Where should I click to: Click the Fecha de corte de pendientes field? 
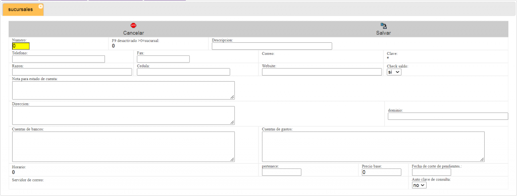432,172
